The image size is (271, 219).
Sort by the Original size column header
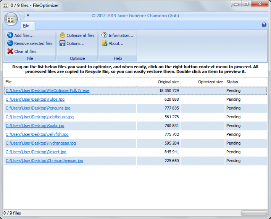click(159, 82)
